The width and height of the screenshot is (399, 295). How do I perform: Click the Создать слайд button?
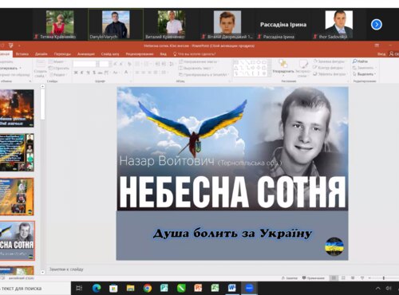[x=41, y=69]
